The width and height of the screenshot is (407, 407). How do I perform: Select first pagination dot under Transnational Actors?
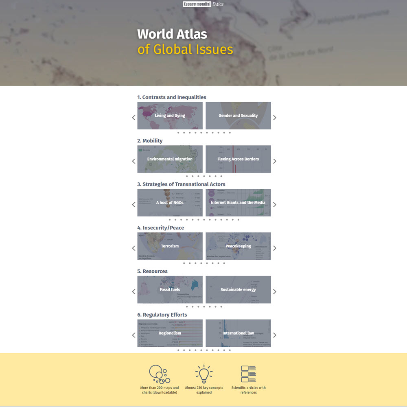[x=170, y=220]
